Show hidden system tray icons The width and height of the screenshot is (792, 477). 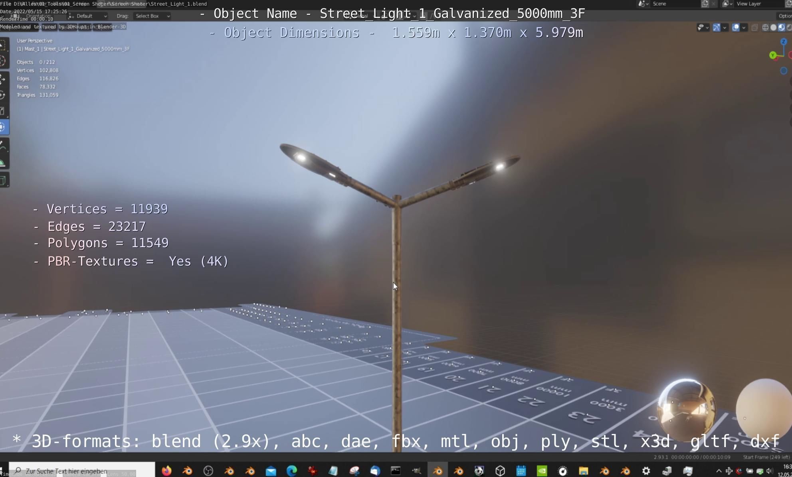pos(719,471)
